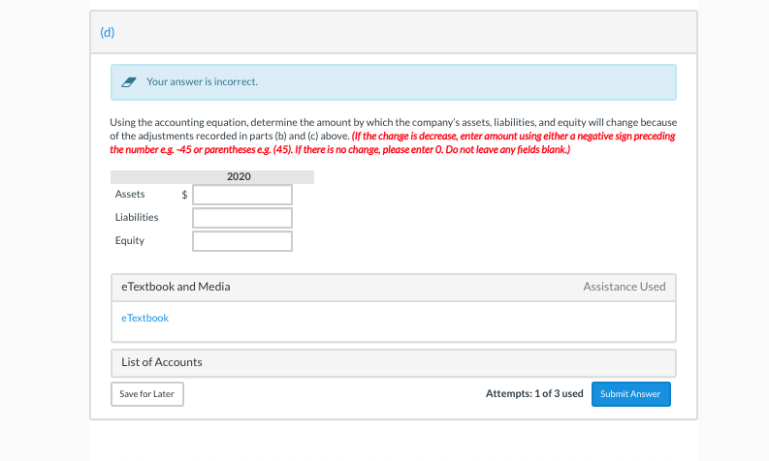
Task: Open the eTextbook link
Action: tap(144, 318)
